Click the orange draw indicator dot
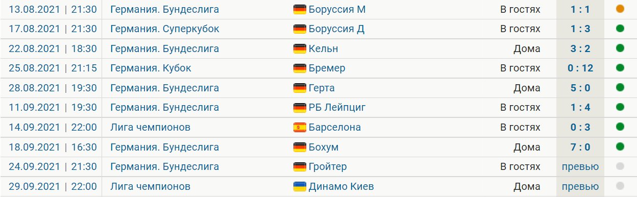Image resolution: width=637 pixels, height=197 pixels. click(x=620, y=9)
